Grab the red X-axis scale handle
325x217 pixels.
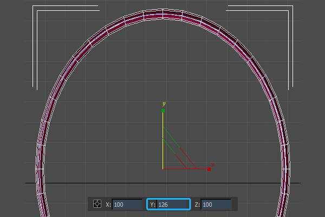(x=209, y=169)
